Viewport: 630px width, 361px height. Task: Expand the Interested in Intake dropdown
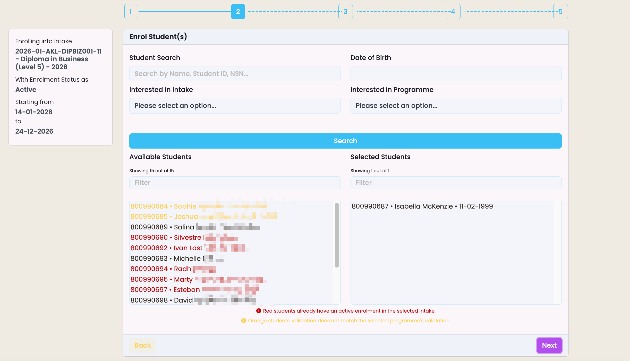pyautogui.click(x=235, y=106)
